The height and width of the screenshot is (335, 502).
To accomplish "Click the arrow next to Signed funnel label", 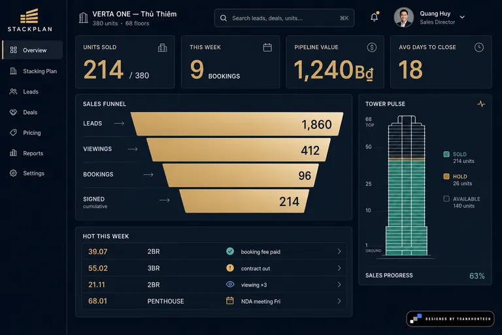I will click(x=164, y=200).
